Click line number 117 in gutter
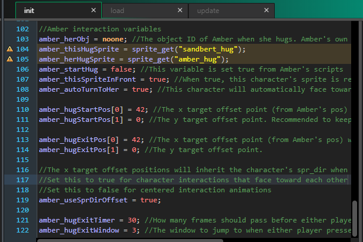Image resolution: width=363 pixels, height=242 pixels. [x=23, y=180]
